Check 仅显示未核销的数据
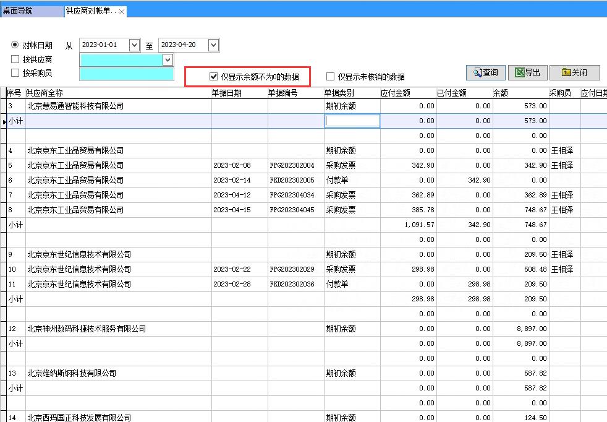 click(x=331, y=76)
